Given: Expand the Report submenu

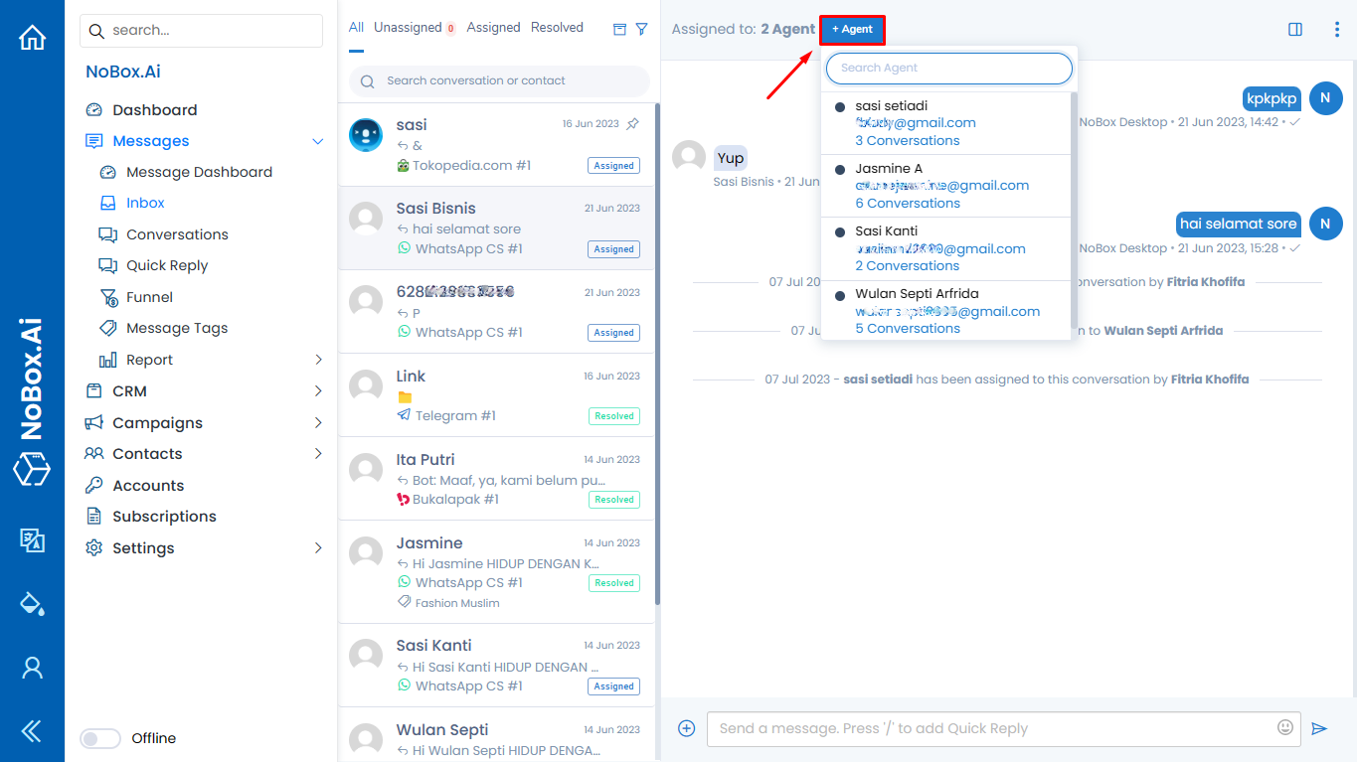Looking at the screenshot, I should pos(318,360).
